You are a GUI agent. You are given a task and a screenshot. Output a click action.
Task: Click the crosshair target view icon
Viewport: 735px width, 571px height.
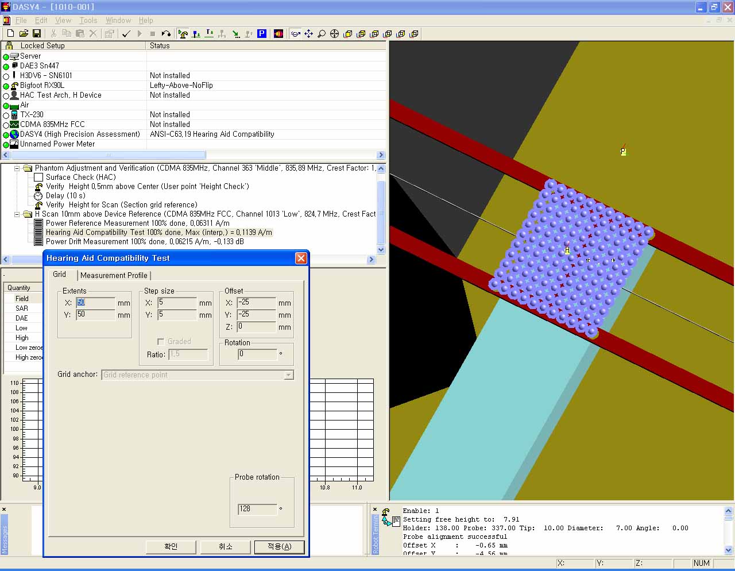335,34
